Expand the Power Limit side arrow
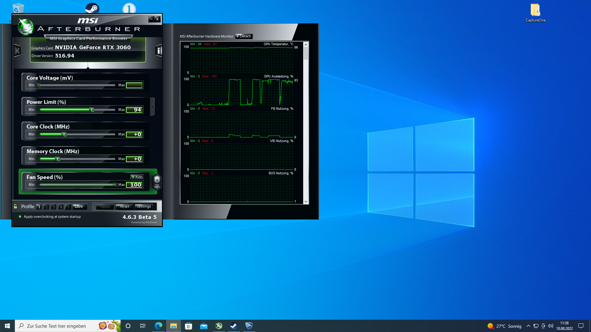 pyautogui.click(x=152, y=107)
